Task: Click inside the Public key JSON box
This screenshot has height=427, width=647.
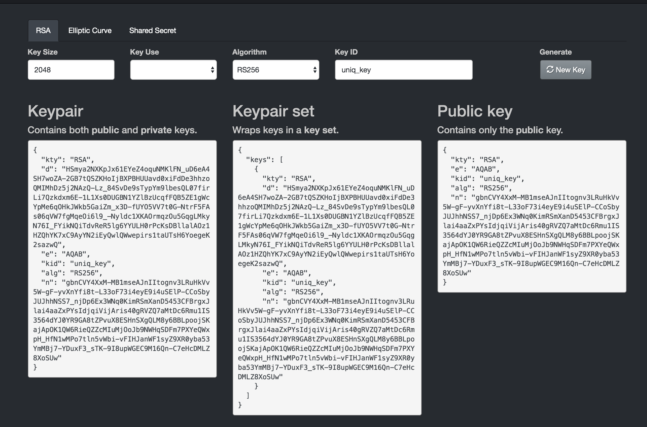Action: (532, 216)
